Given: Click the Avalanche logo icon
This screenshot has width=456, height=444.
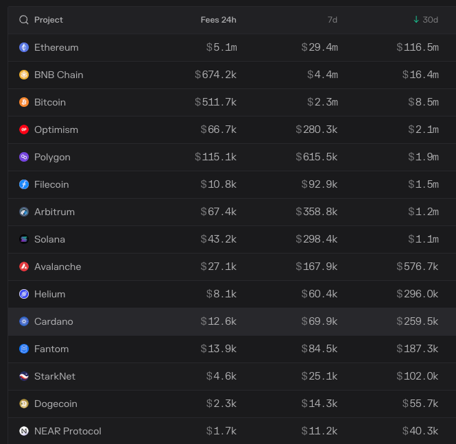Looking at the screenshot, I should (x=24, y=267).
